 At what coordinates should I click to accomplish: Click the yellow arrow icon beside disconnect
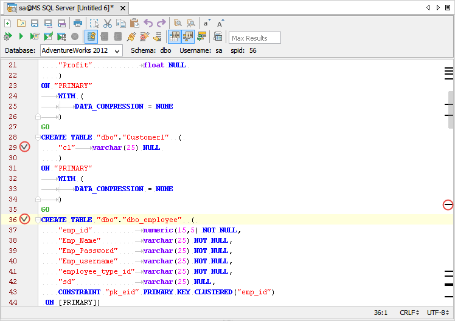(x=158, y=36)
